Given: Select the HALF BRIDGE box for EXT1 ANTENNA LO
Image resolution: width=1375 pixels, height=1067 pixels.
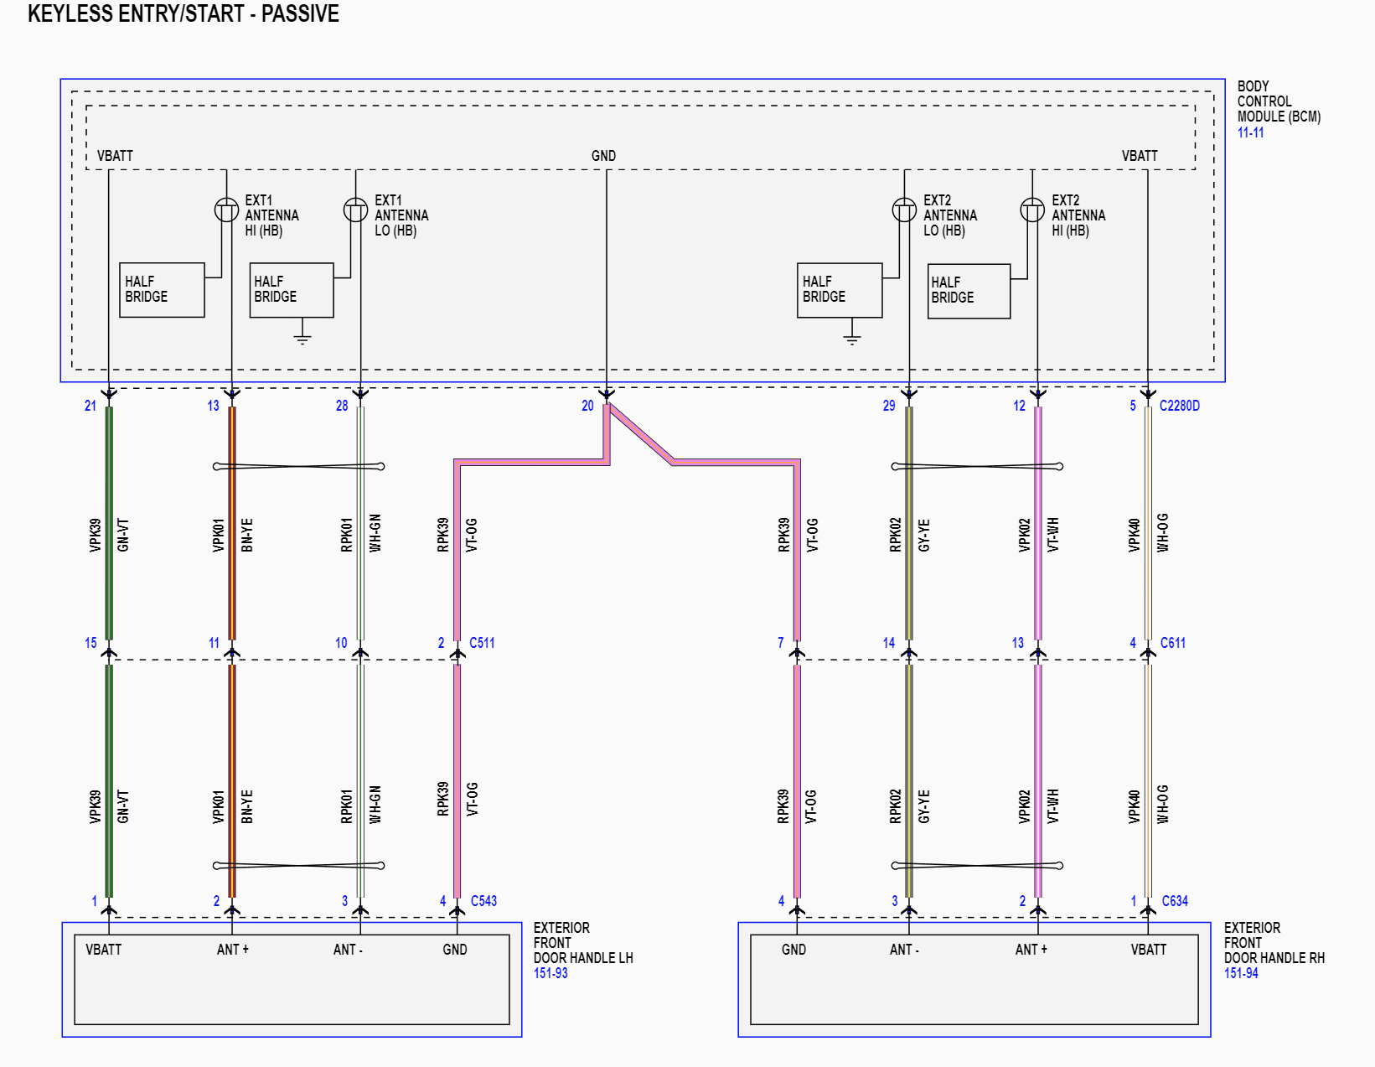Looking at the screenshot, I should (x=292, y=290).
